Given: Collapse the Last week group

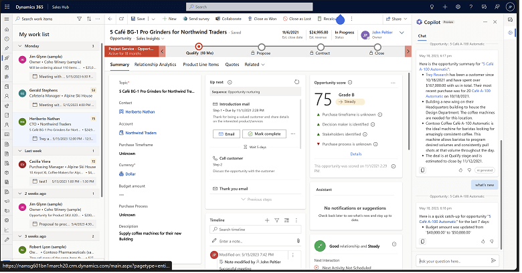Looking at the screenshot, I should click(20, 151).
